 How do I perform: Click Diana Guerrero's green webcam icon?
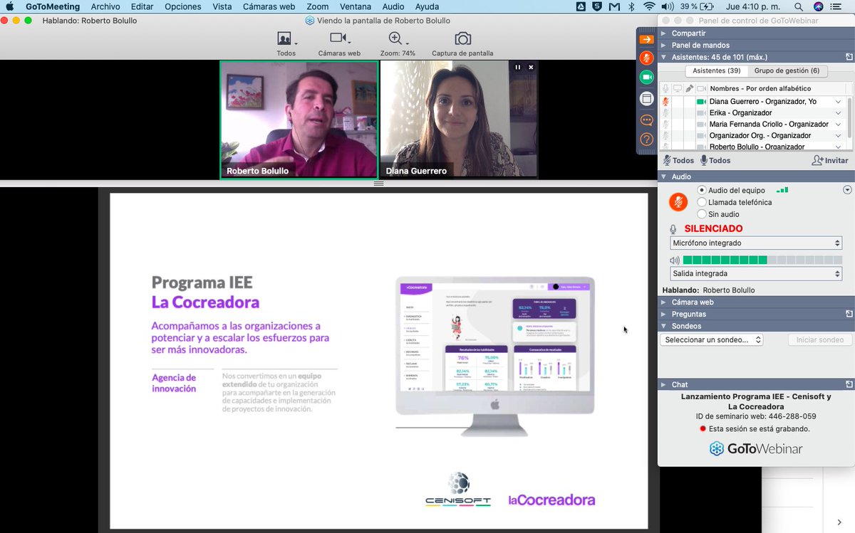click(x=700, y=102)
